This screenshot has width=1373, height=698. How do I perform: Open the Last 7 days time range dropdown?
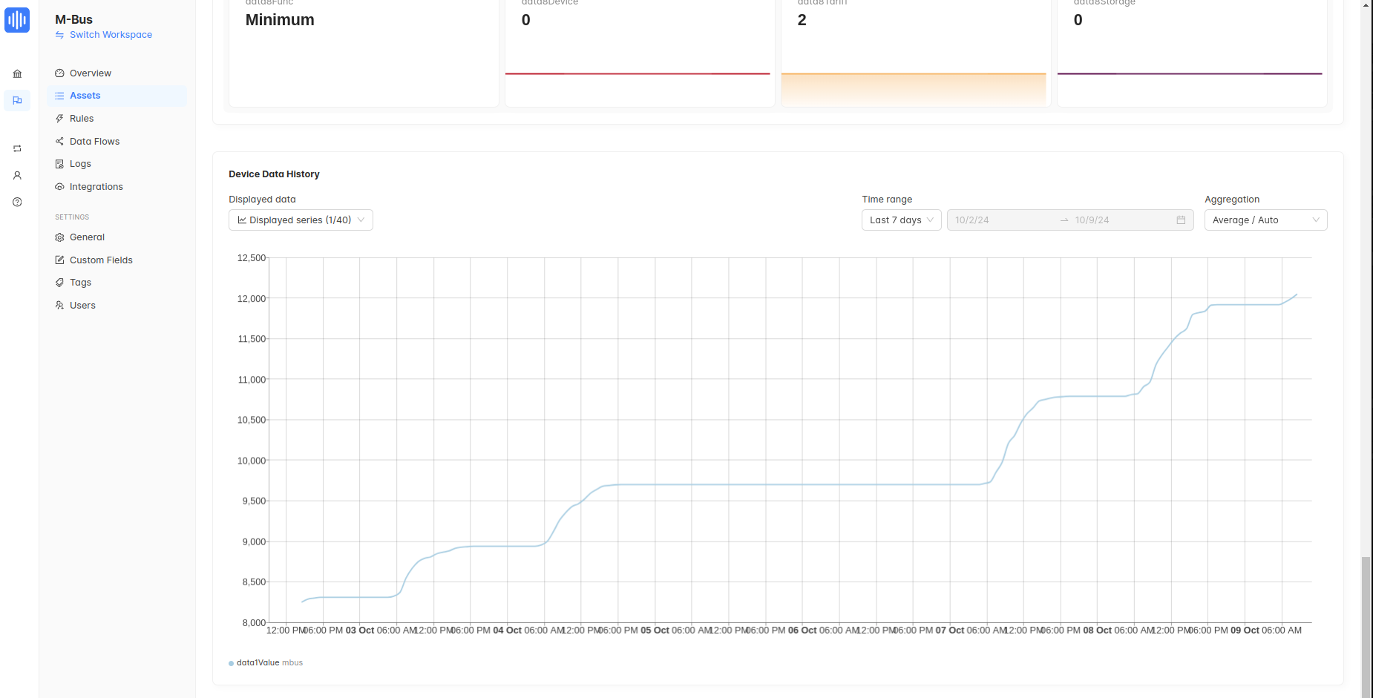click(900, 220)
